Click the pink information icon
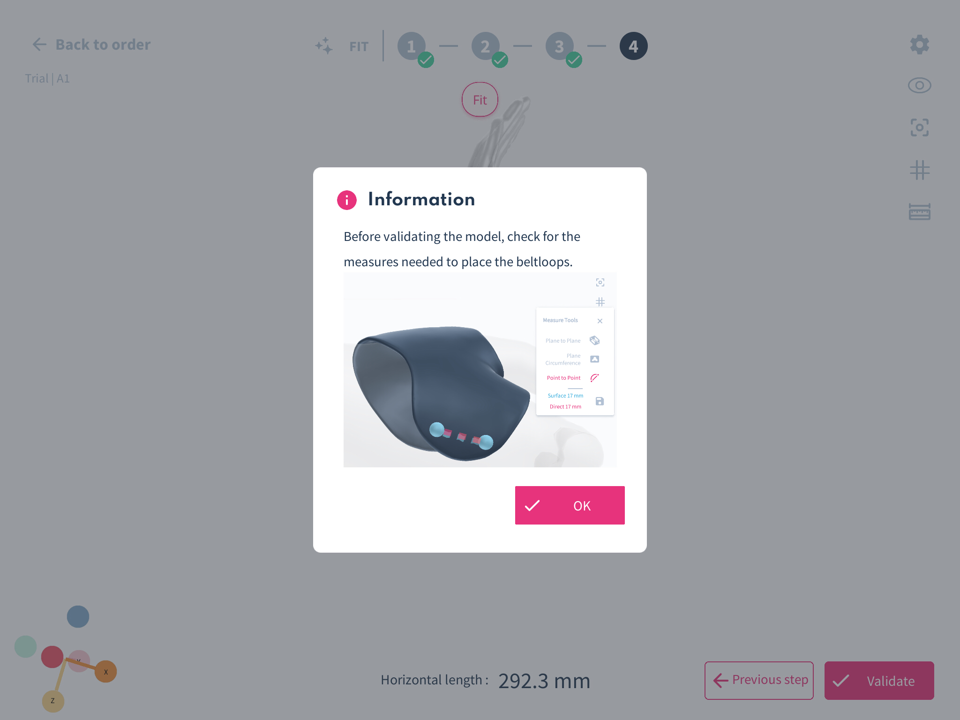Image resolution: width=960 pixels, height=720 pixels. tap(347, 200)
